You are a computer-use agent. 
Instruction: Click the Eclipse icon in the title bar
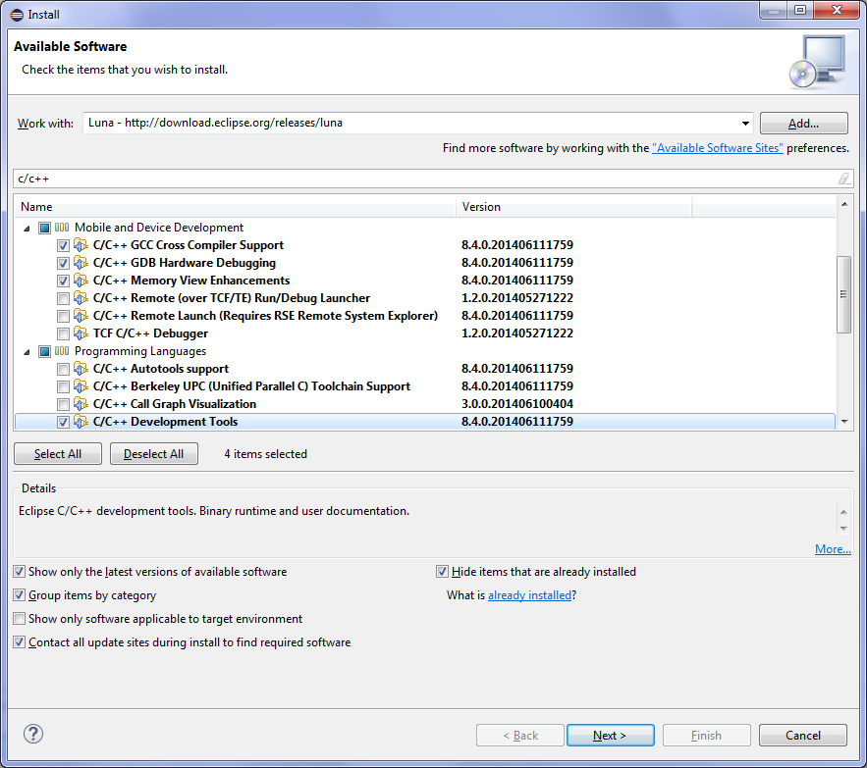click(x=17, y=15)
